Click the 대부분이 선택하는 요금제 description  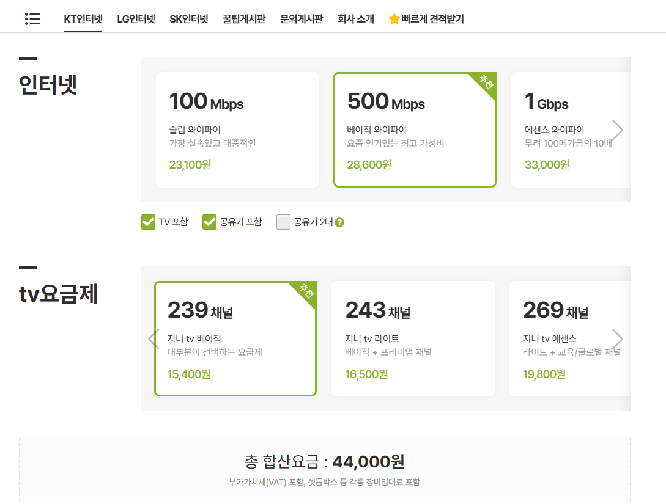tap(215, 352)
